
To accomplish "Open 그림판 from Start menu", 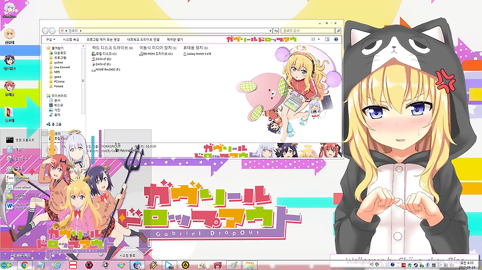I will click(16, 168).
